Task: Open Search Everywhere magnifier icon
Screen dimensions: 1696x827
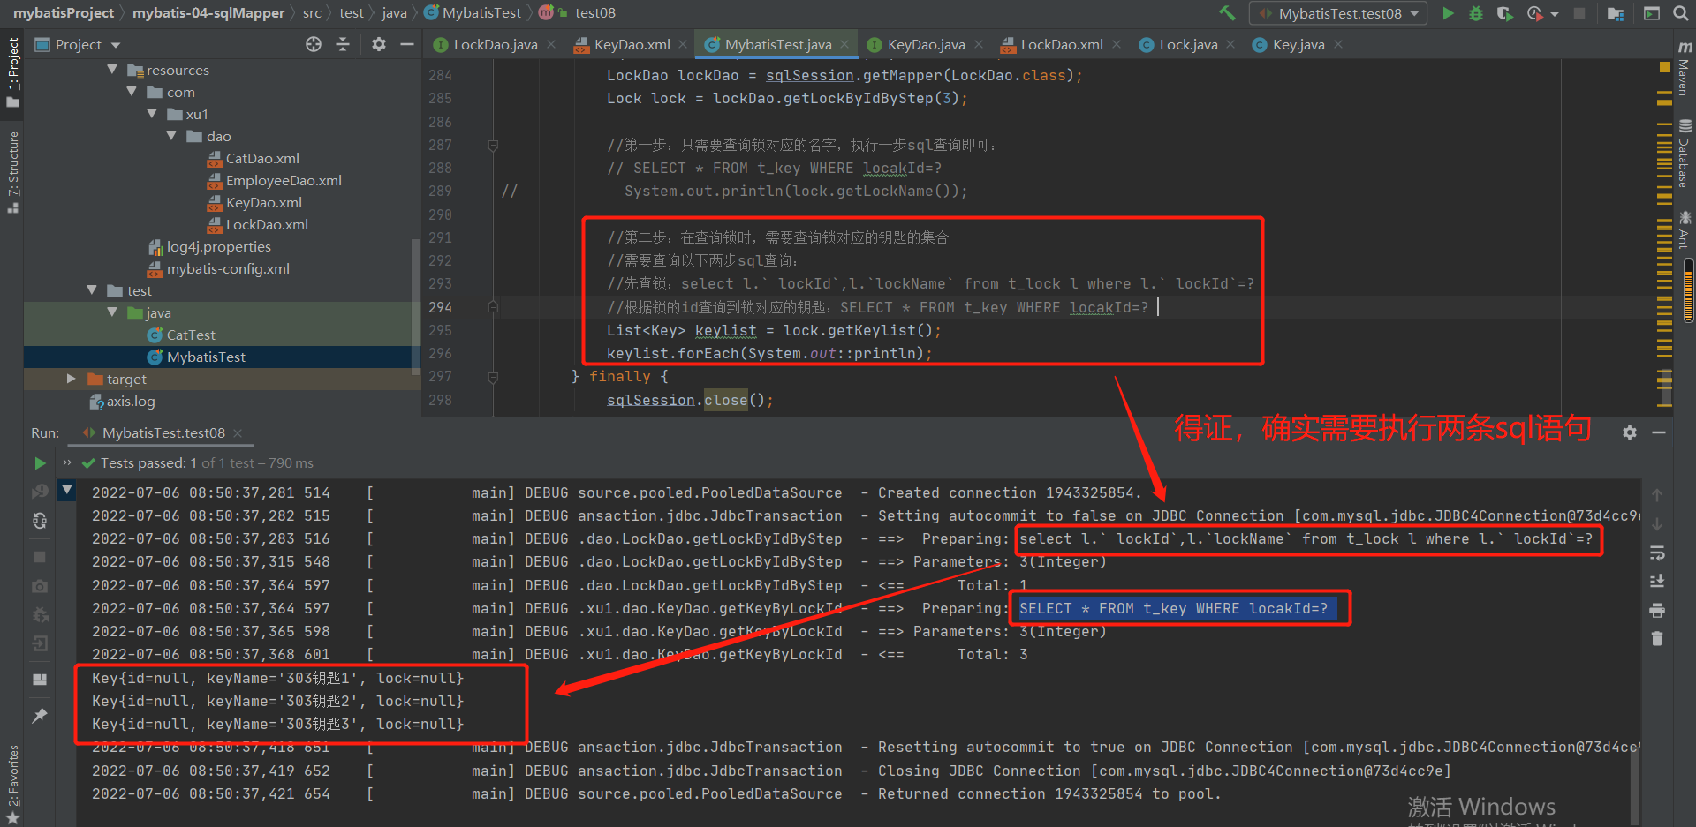Action: (x=1680, y=13)
